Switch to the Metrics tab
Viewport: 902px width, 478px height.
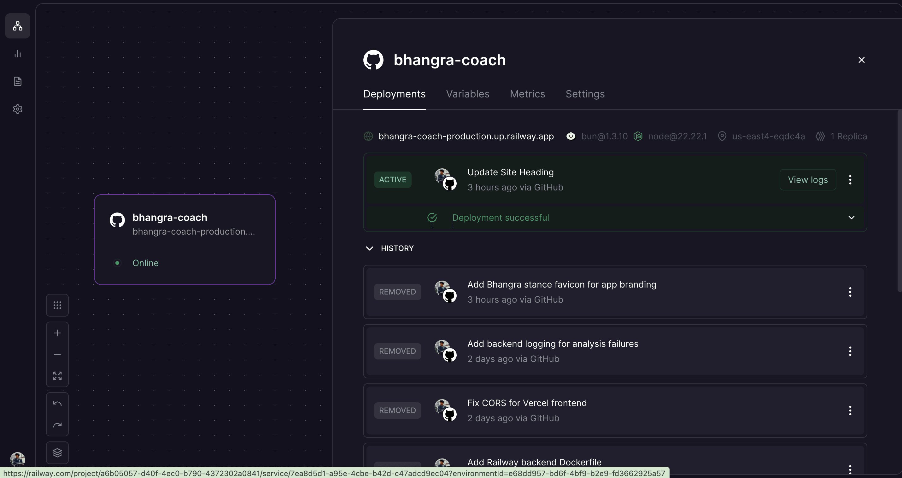click(x=527, y=94)
